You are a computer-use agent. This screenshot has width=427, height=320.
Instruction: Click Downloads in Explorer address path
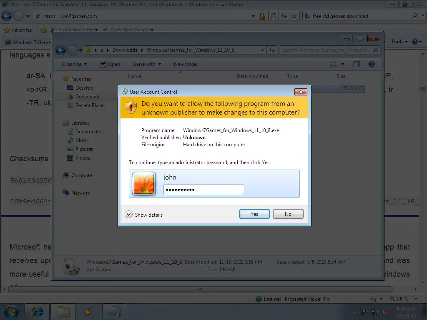(125, 50)
